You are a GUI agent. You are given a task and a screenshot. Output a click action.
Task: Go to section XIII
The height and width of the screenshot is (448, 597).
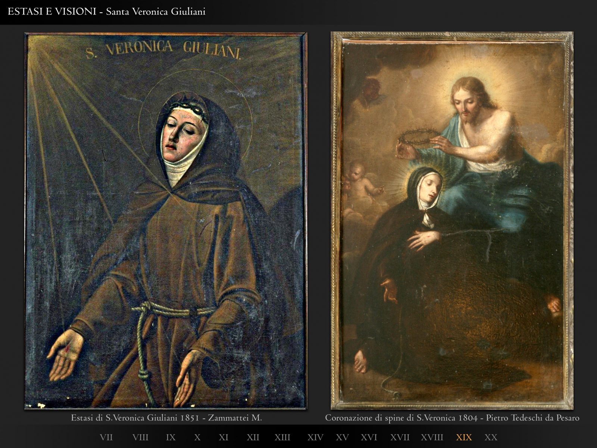(282, 437)
